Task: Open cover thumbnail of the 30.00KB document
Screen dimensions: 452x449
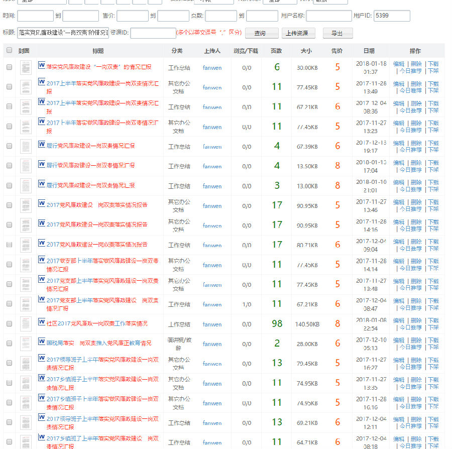Action: [26, 67]
